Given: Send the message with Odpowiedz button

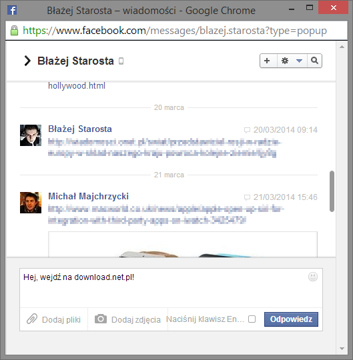Looking at the screenshot, I should [x=291, y=319].
